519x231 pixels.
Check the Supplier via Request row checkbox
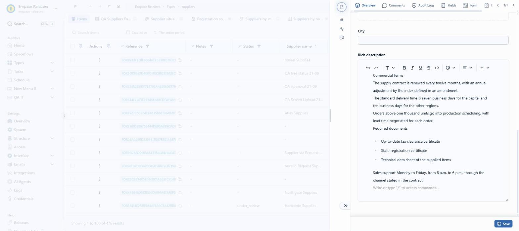(72, 153)
